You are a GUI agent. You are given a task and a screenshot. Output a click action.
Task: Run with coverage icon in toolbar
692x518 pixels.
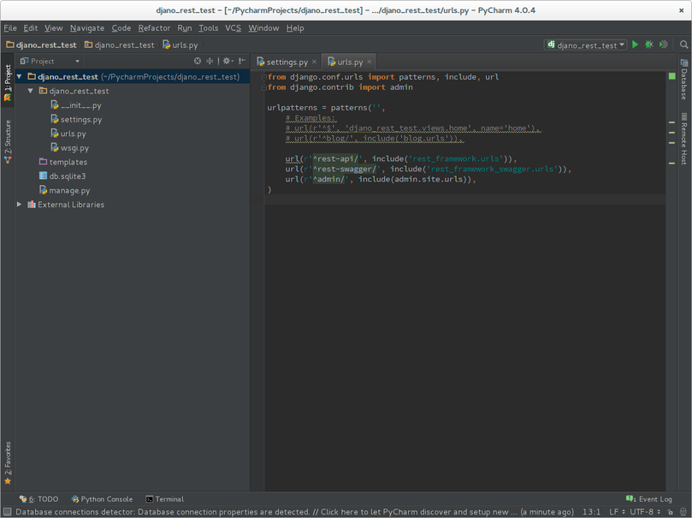[x=663, y=45]
